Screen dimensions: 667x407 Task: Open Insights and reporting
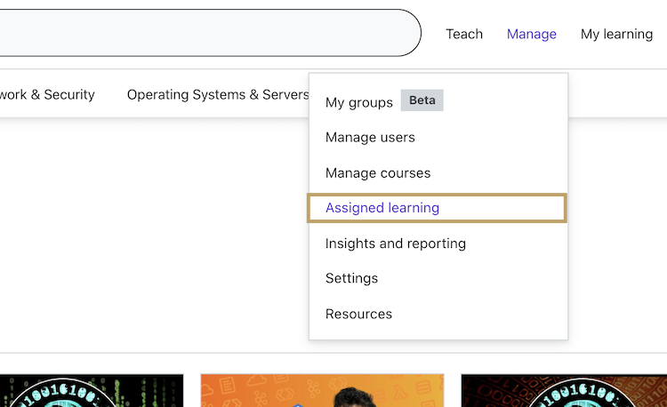[x=396, y=243]
